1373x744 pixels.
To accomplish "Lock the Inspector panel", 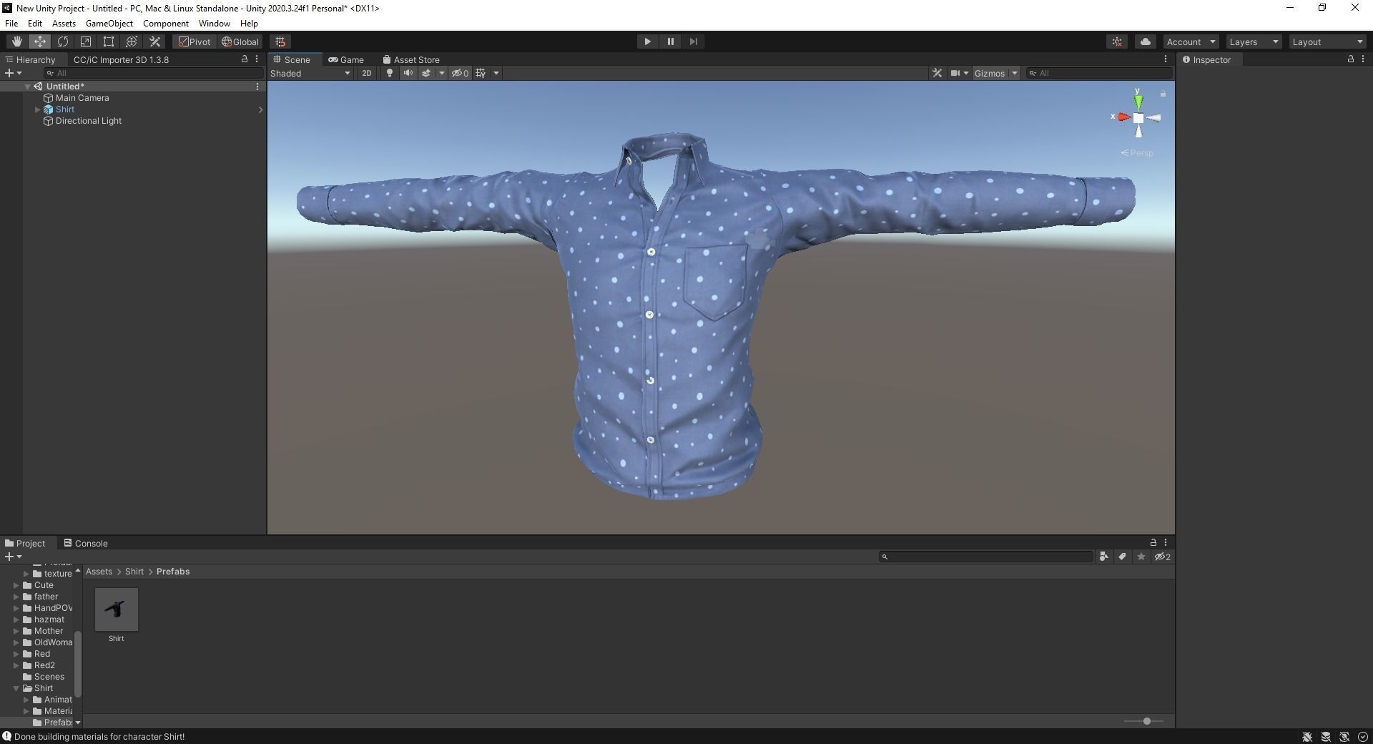I will [1350, 59].
